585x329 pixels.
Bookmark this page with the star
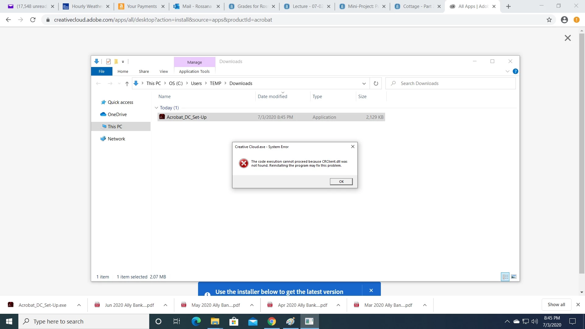[549, 20]
